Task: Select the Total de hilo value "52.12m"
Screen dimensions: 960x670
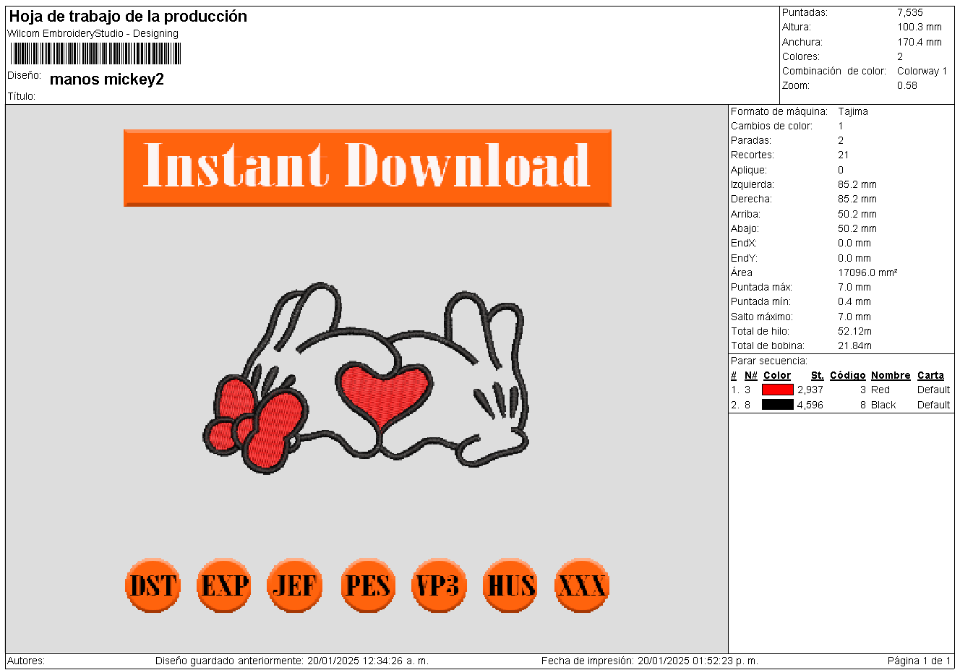Action: [x=855, y=331]
